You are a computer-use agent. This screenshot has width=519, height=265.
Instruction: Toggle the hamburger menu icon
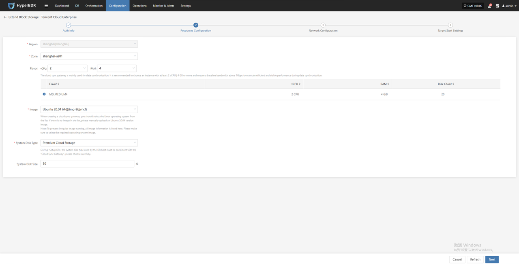[x=46, y=6]
